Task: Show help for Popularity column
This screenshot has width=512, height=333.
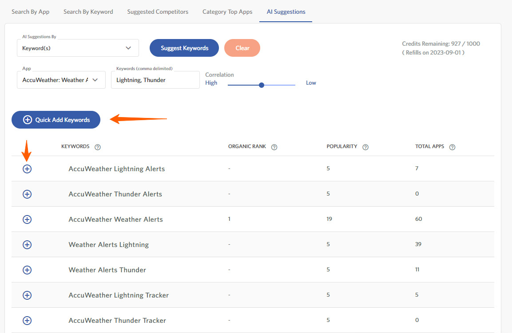Action: coord(365,147)
